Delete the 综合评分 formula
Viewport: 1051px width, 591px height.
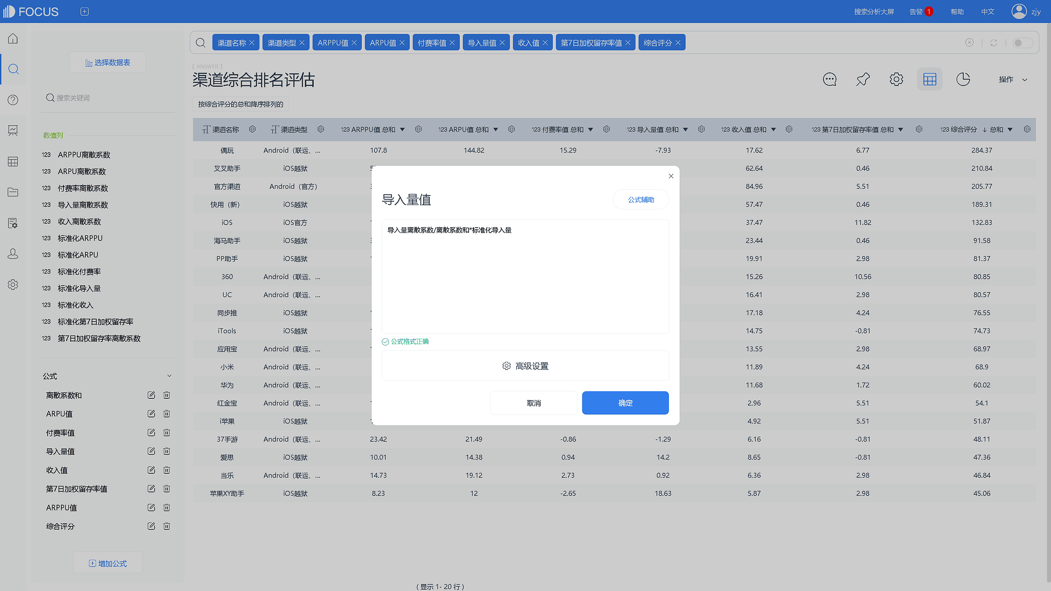coord(167,526)
